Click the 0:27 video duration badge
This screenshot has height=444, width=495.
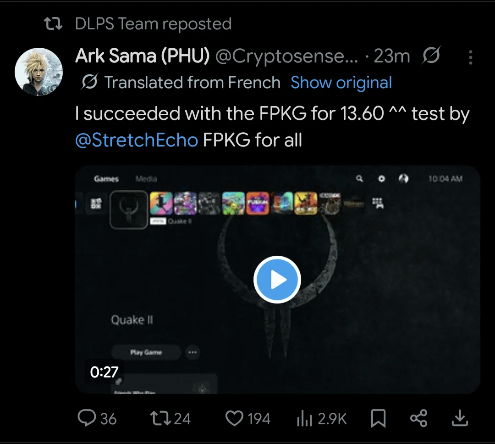(x=104, y=372)
